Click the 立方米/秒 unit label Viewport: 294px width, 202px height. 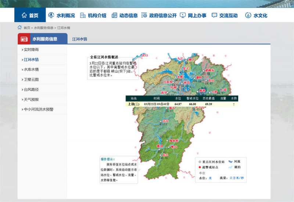pos(237,178)
